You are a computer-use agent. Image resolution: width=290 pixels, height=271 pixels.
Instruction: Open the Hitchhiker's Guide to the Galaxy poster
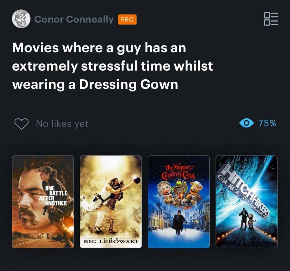(246, 202)
